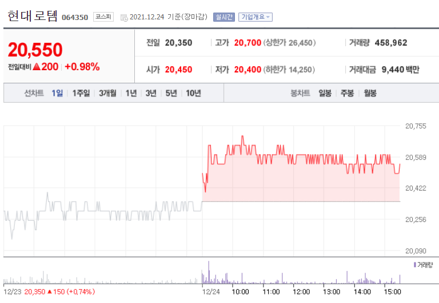439x303 pixels.
Task: Show the 3년 line chart
Action: pos(151,93)
